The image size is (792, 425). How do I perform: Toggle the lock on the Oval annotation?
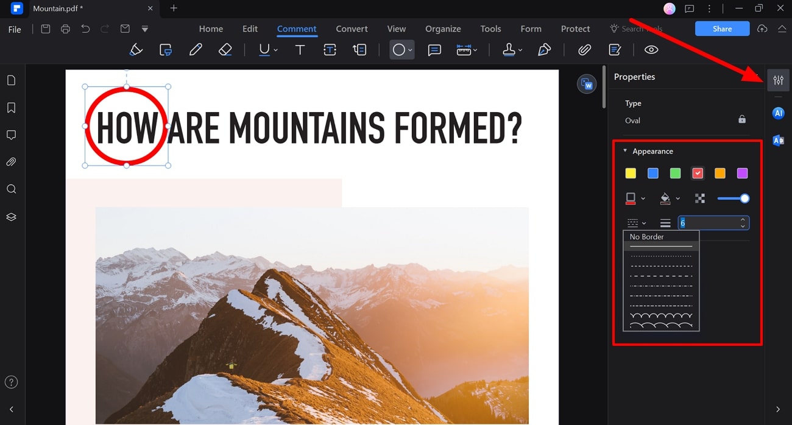742,119
